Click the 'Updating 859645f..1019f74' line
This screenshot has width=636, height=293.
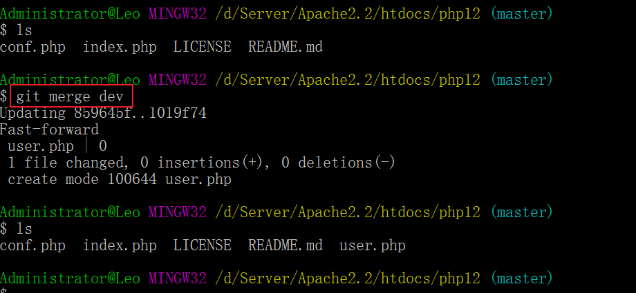[103, 113]
